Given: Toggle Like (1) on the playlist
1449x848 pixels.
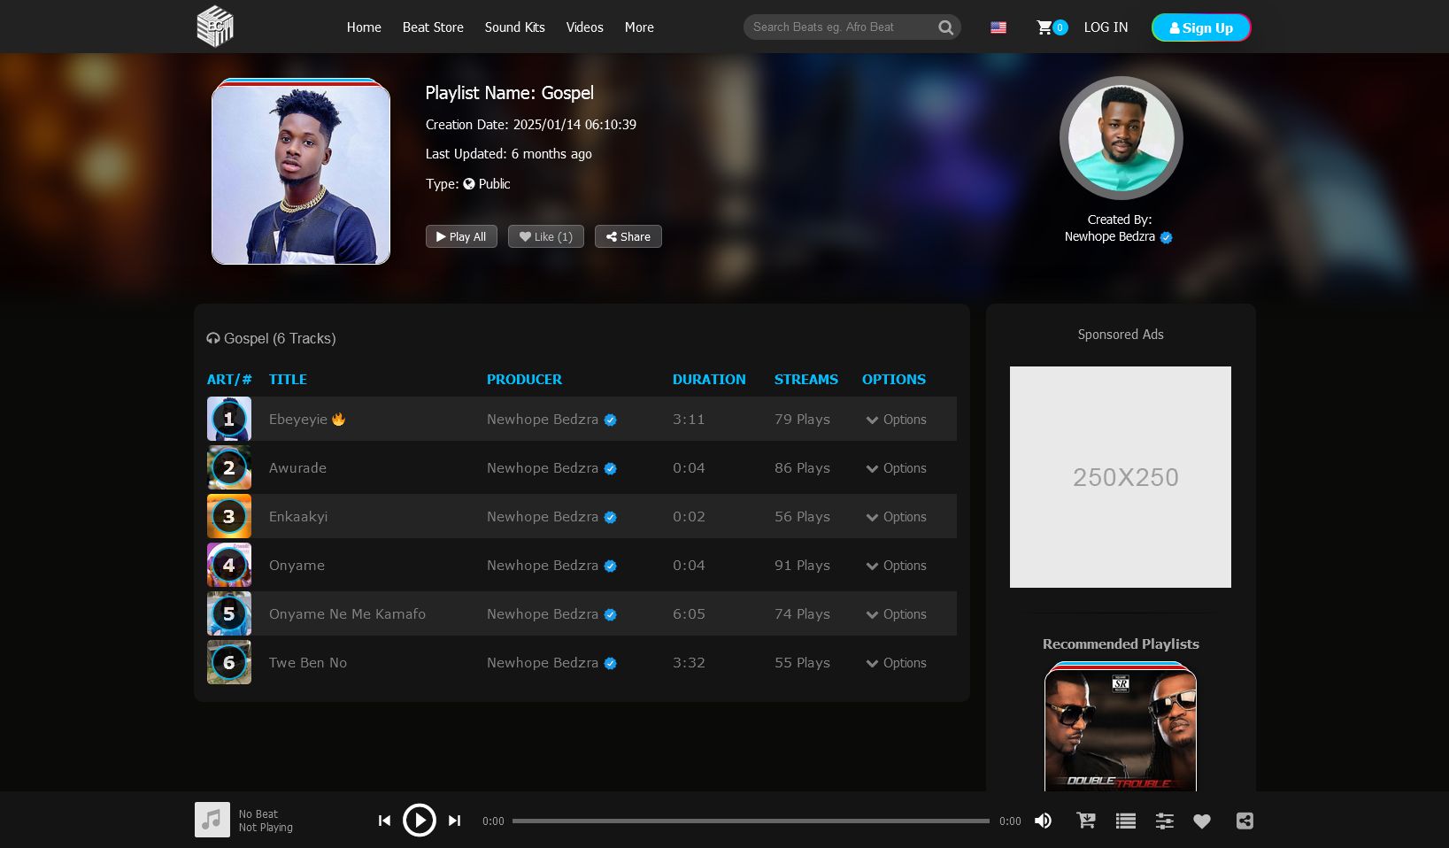Looking at the screenshot, I should tap(545, 236).
